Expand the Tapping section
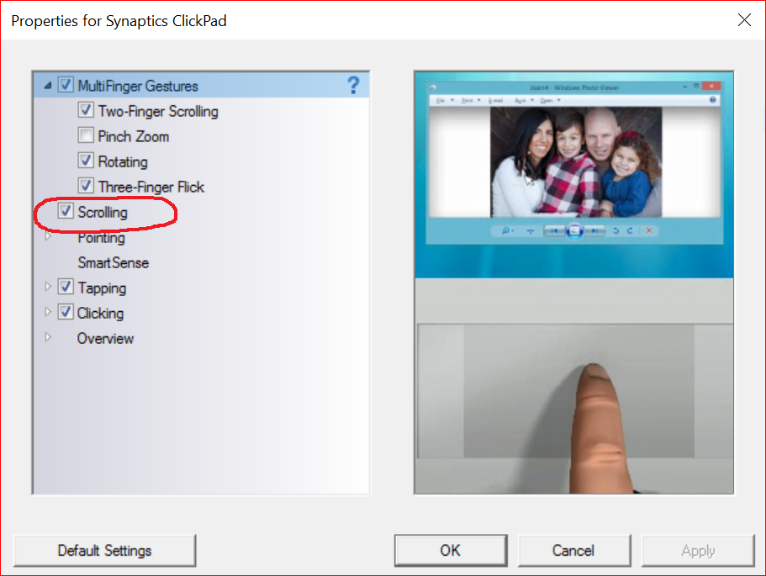Screen dimensions: 766x576 pos(49,287)
